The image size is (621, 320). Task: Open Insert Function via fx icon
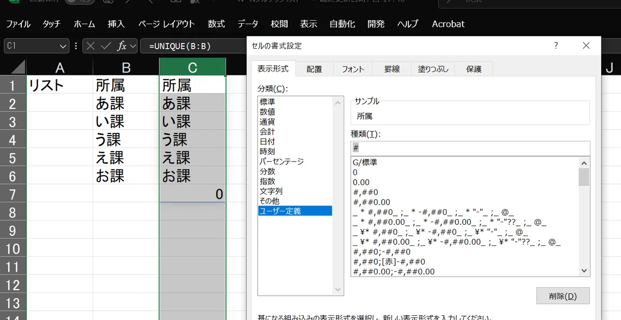coord(122,46)
